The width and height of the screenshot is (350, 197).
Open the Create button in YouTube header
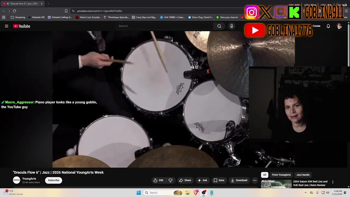[316, 26]
